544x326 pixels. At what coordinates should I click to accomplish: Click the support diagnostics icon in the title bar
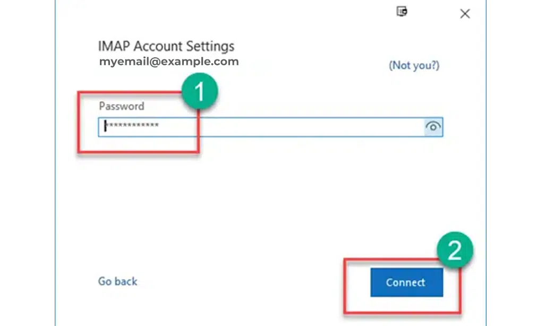[402, 12]
